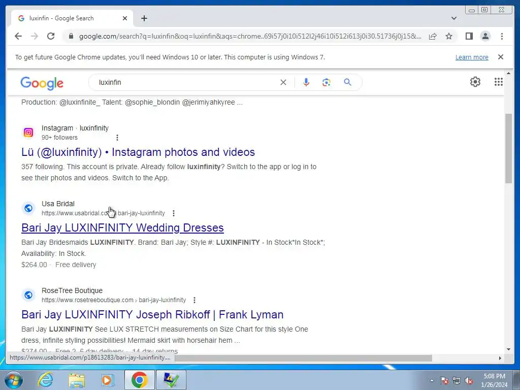
Task: Open Bari Jay LUXINFINITY Joseph Ribkoff link
Action: tap(152, 314)
